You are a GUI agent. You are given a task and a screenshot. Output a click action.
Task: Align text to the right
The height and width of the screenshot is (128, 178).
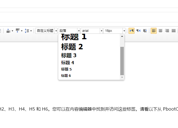167,31
